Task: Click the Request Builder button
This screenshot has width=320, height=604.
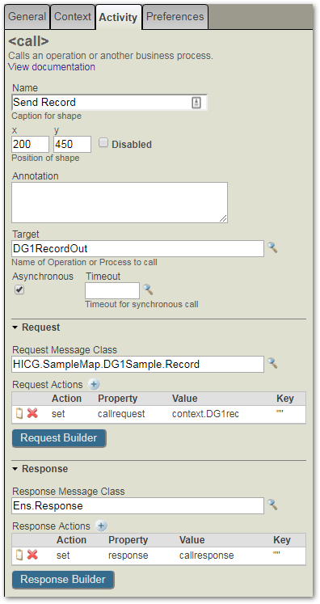Action: point(59,438)
